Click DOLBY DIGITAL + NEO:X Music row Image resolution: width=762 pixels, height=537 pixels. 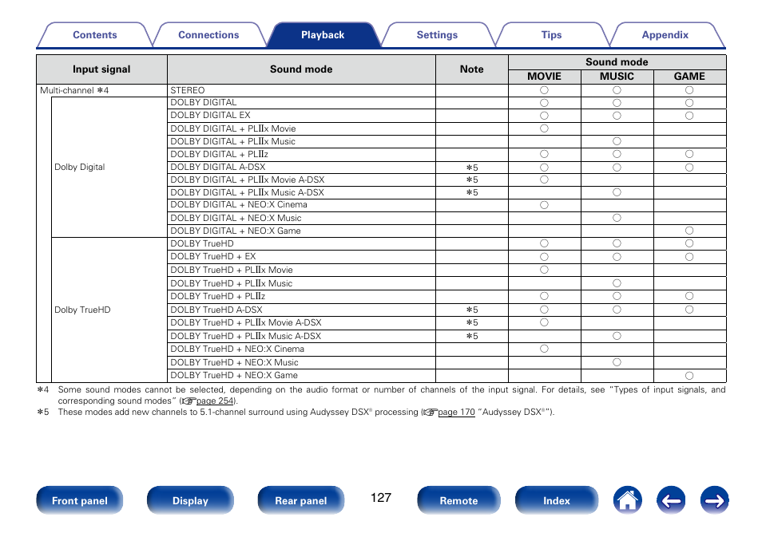(x=301, y=218)
